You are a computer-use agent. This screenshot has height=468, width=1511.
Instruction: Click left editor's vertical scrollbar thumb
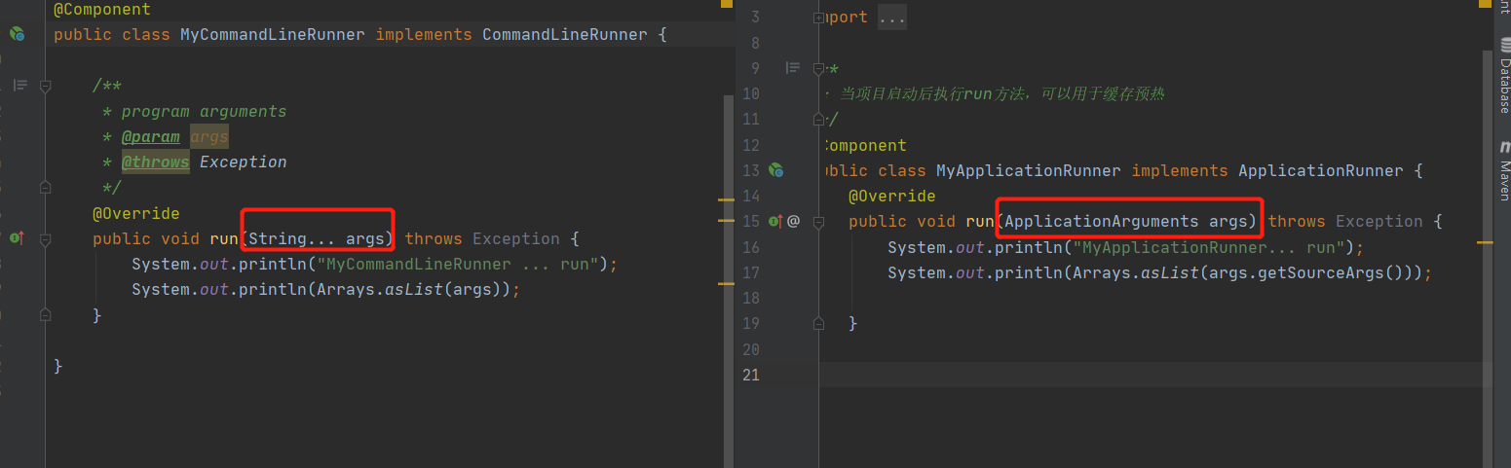tap(728, 280)
